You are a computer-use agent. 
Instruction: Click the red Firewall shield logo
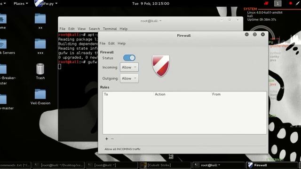(x=161, y=66)
